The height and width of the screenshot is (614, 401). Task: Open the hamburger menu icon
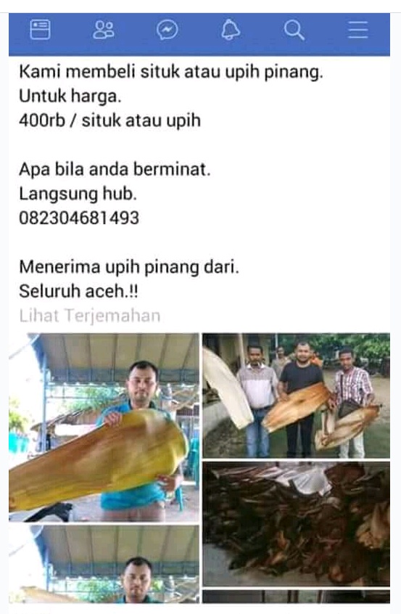coord(357,30)
